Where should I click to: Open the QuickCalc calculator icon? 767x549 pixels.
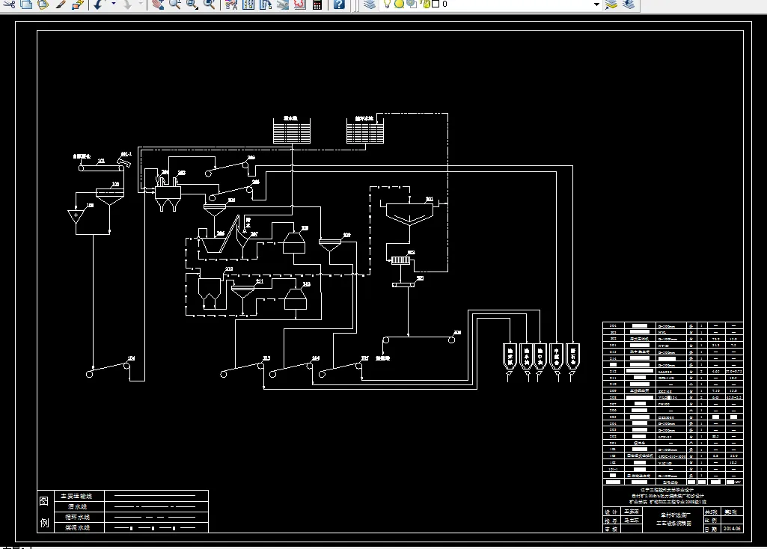click(x=317, y=4)
